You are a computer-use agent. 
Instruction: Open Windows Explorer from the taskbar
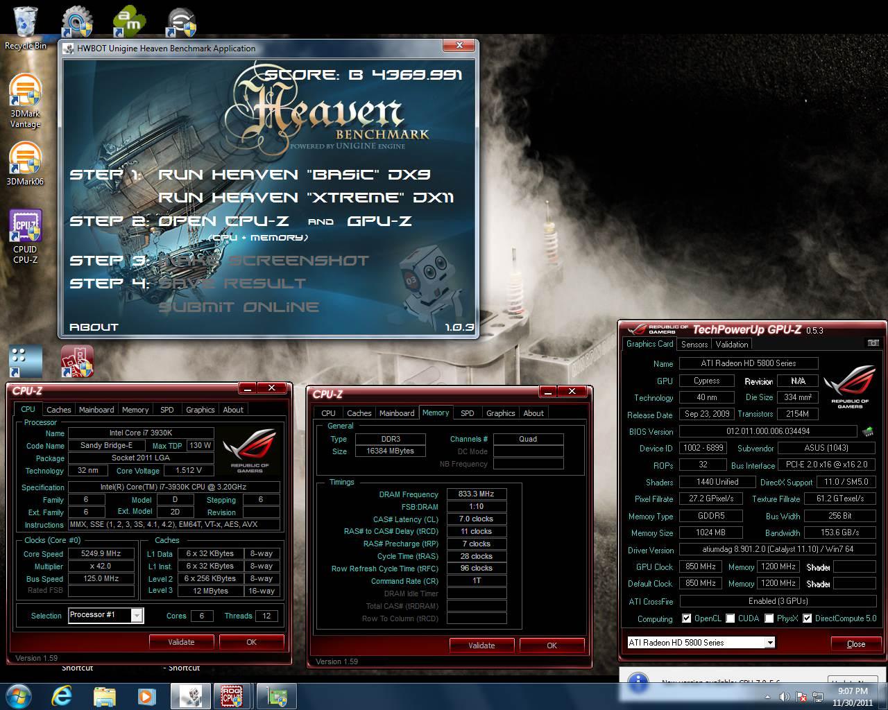(105, 696)
